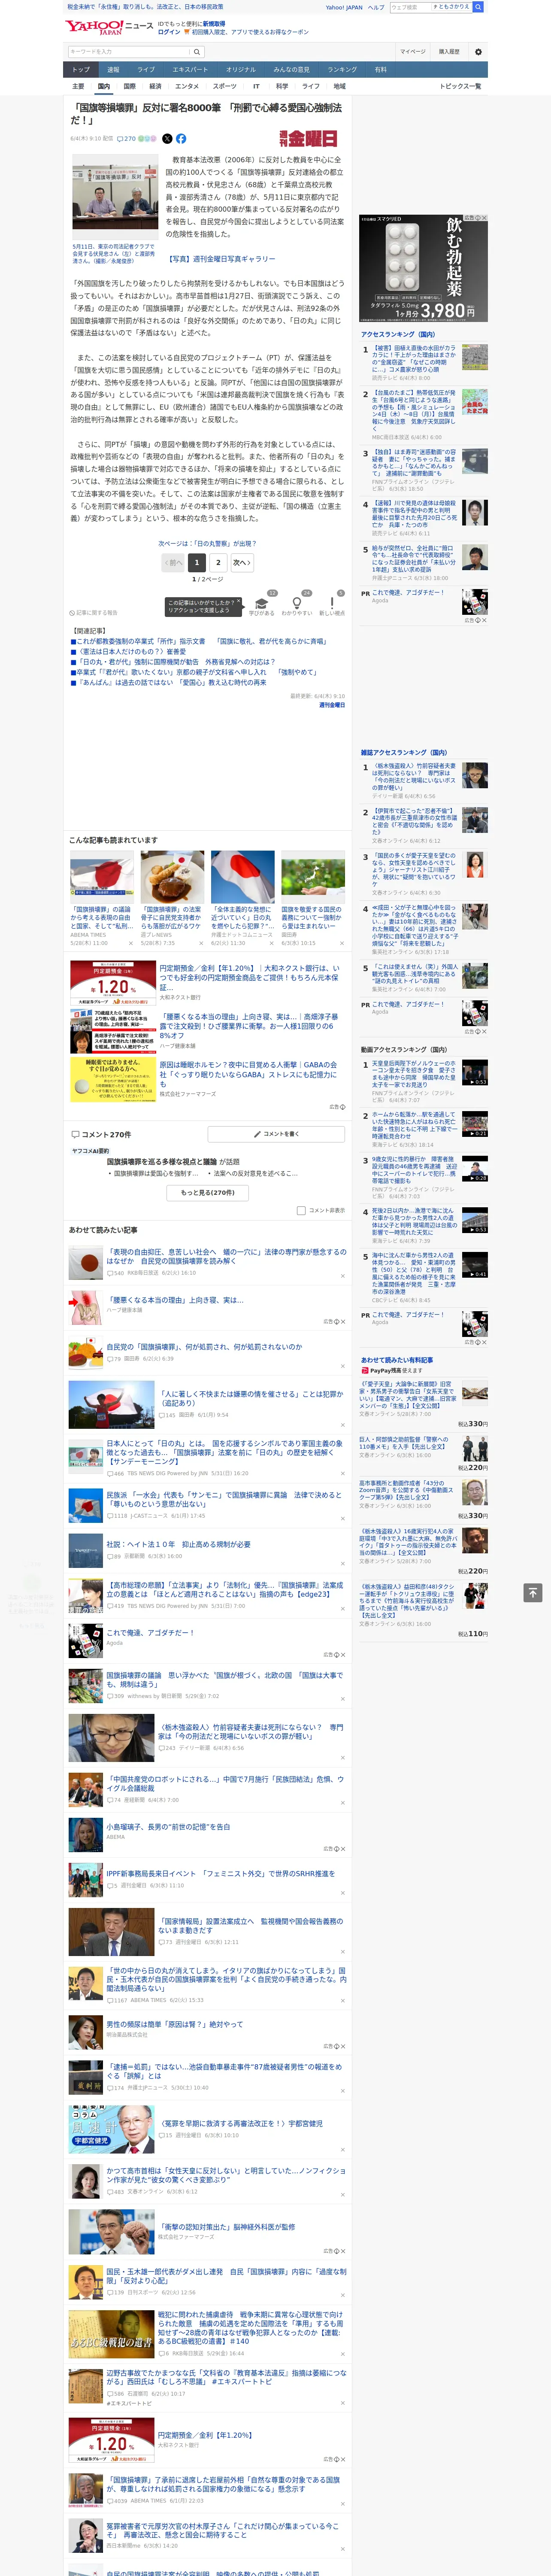The width and height of the screenshot is (551, 2576).
Task: Click the scroll-to-top arrow button
Action: point(533,1592)
